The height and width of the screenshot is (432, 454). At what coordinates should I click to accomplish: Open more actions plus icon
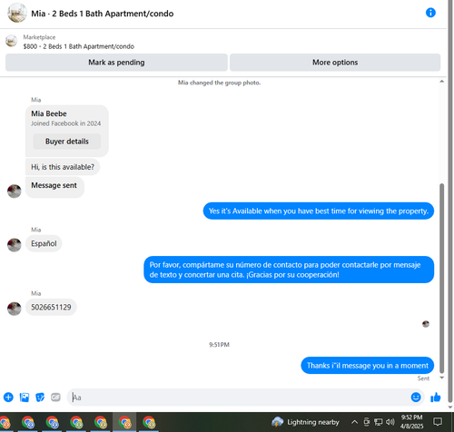click(8, 398)
